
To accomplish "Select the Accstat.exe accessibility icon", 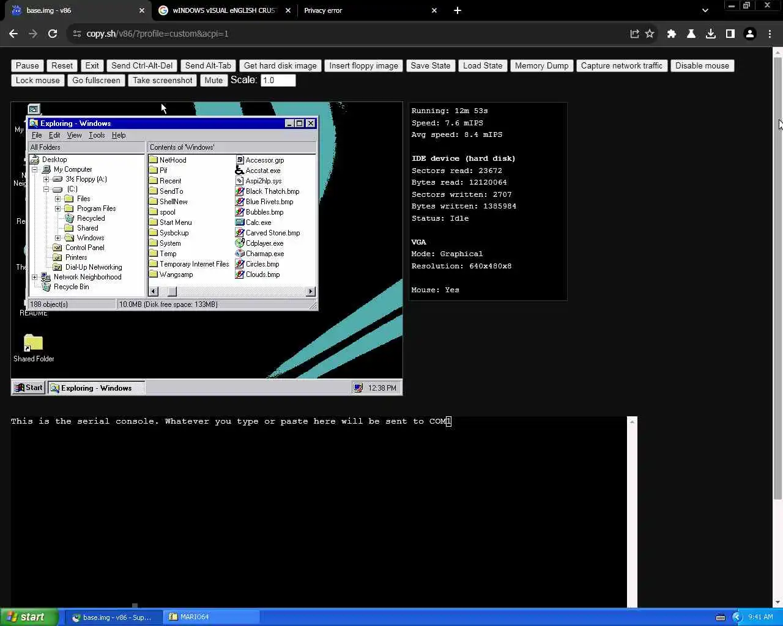I will pyautogui.click(x=240, y=171).
